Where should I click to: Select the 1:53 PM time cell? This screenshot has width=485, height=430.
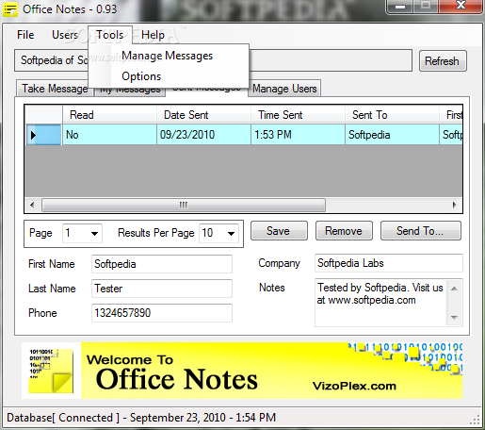coord(298,135)
